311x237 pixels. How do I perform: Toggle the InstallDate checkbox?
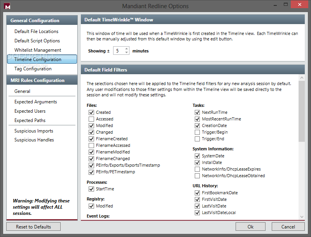point(197,162)
